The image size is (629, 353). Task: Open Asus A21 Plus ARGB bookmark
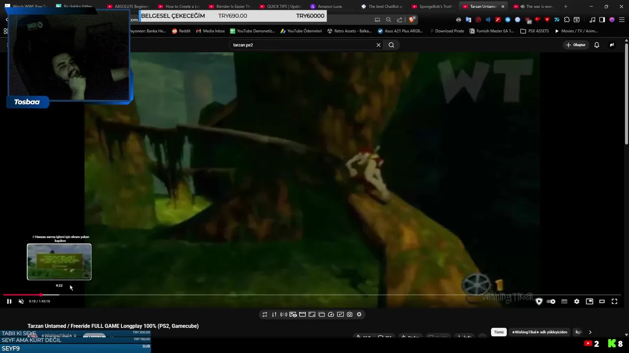[x=400, y=31]
